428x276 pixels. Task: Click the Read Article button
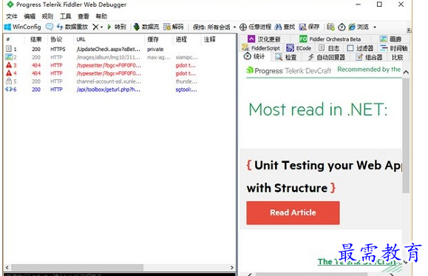293,212
